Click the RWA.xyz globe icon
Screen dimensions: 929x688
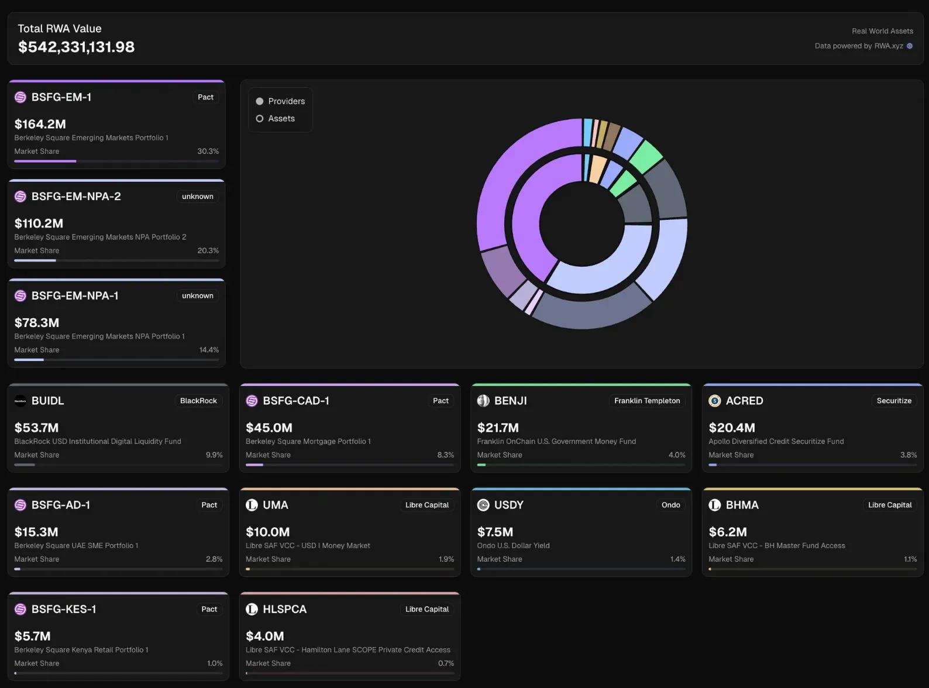pyautogui.click(x=910, y=46)
